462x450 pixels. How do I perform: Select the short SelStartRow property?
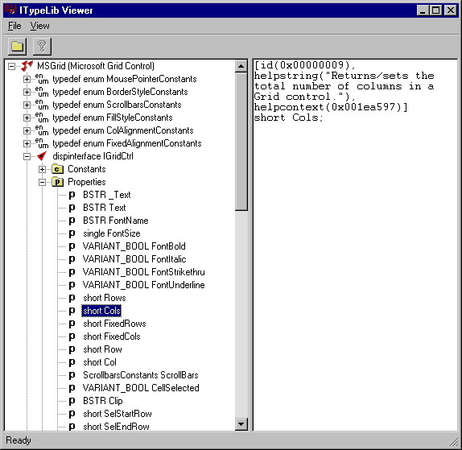click(x=118, y=414)
